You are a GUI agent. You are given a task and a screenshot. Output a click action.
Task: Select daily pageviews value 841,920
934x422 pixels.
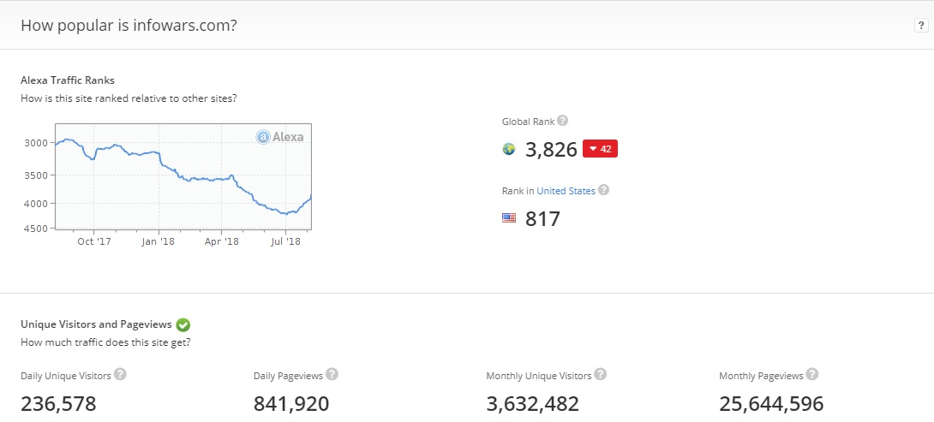291,403
